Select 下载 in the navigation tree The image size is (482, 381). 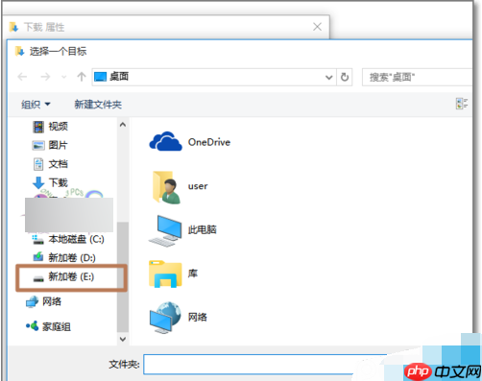58,182
